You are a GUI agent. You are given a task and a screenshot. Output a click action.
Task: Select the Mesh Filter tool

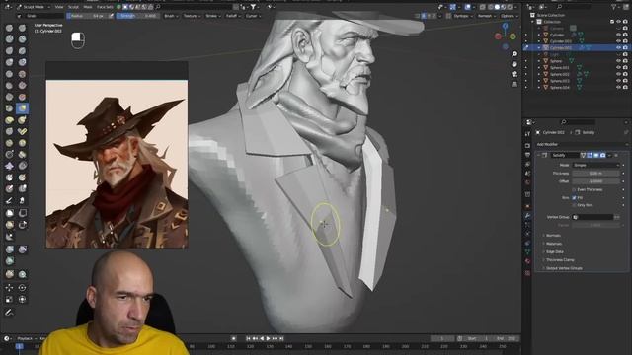[x=9, y=249]
